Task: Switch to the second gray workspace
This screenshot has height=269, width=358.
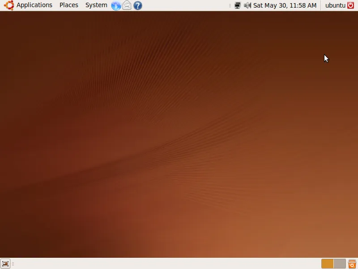Action: click(x=340, y=264)
